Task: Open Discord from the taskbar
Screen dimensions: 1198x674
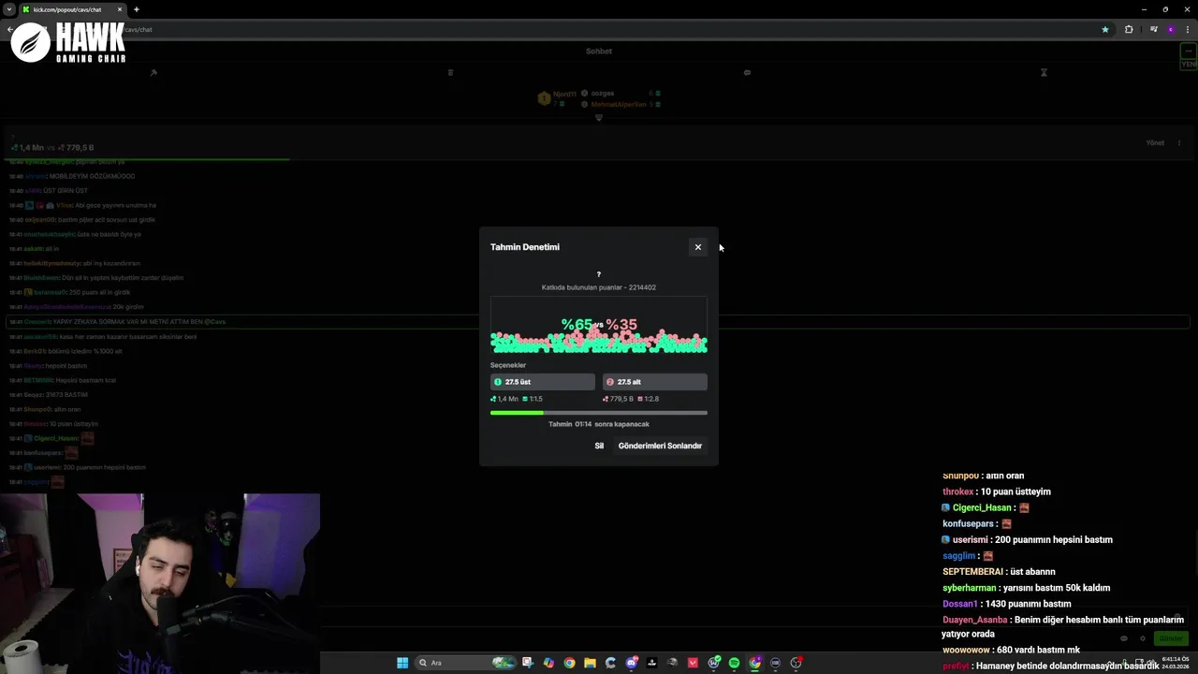Action: pos(631,663)
